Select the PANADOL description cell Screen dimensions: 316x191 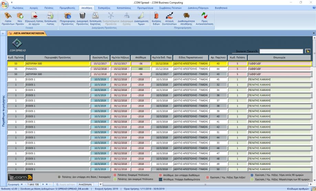(57, 69)
